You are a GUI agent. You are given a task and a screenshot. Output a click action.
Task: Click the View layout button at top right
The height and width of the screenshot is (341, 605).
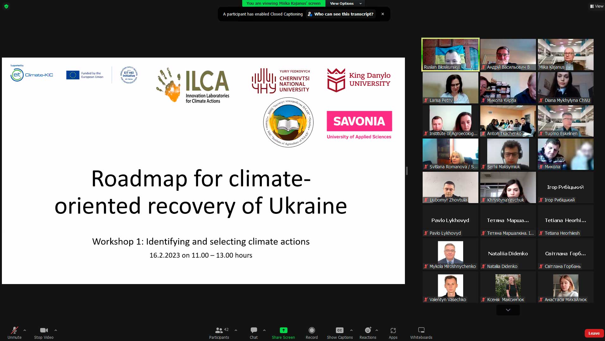[x=597, y=6]
